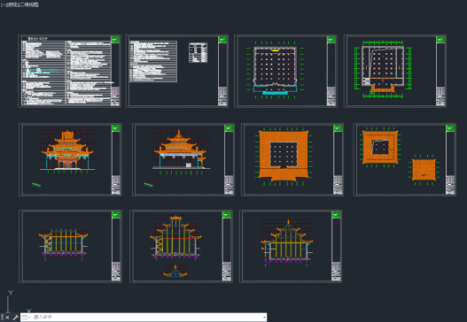Select the single-storey section drawing sheet
Screen dimensions: 467x322
[x=70, y=246]
